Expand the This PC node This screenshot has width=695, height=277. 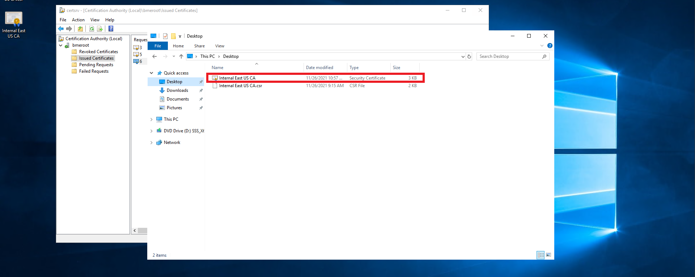pos(151,119)
